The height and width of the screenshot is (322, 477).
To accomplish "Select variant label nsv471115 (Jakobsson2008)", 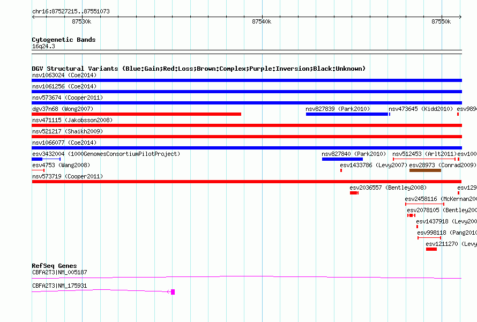I will pos(72,120).
